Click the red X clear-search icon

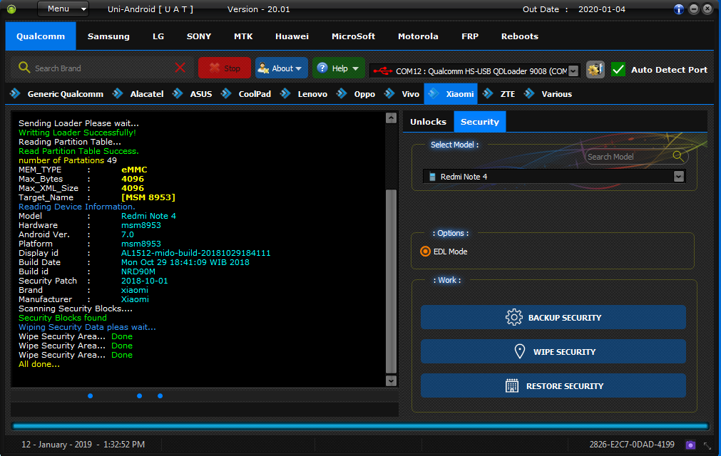coord(180,68)
